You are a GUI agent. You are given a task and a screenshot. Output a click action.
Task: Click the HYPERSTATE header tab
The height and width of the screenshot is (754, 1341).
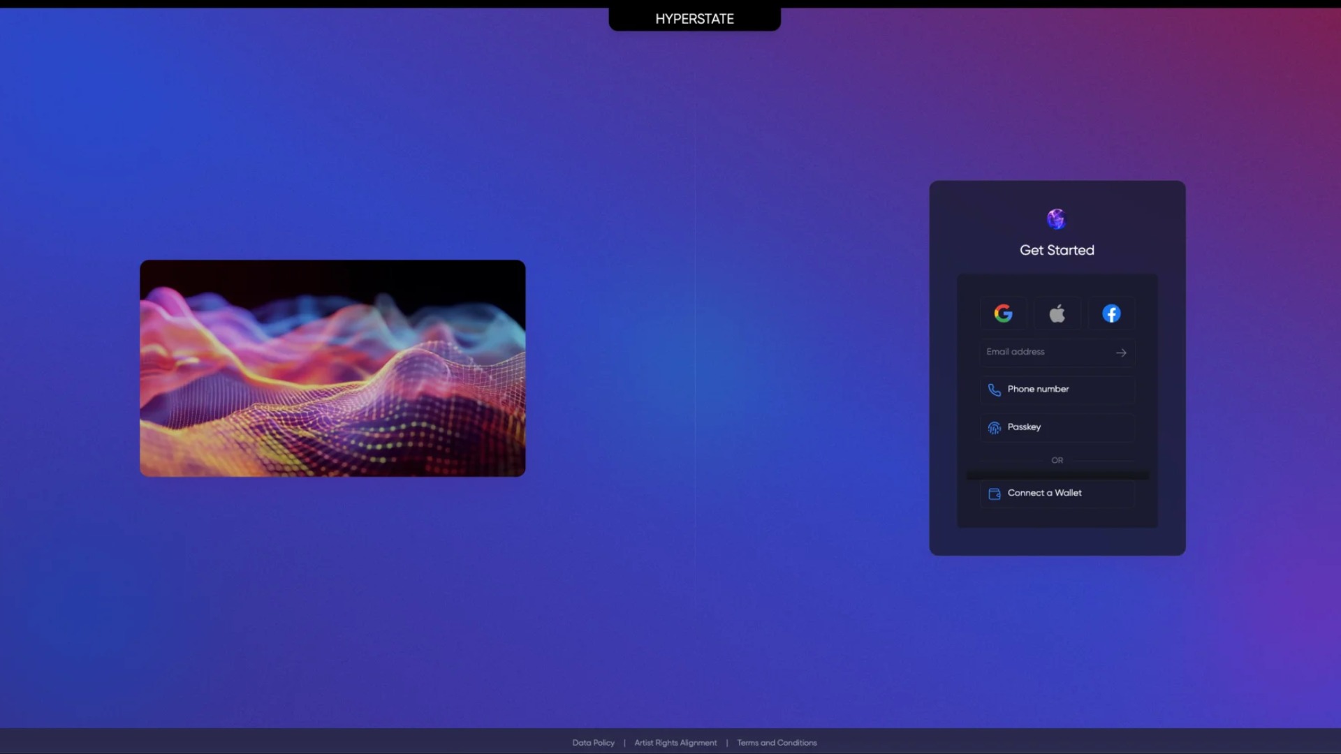pyautogui.click(x=694, y=19)
